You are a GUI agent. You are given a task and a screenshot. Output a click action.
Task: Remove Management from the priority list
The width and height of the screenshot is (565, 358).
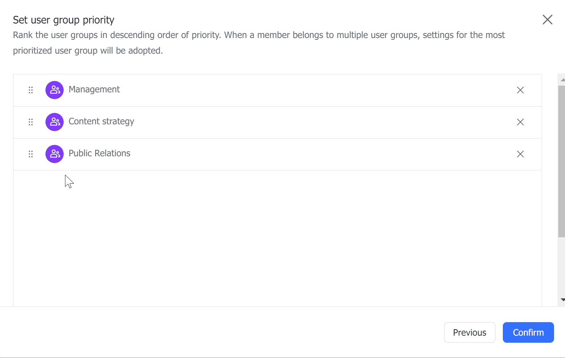(520, 90)
